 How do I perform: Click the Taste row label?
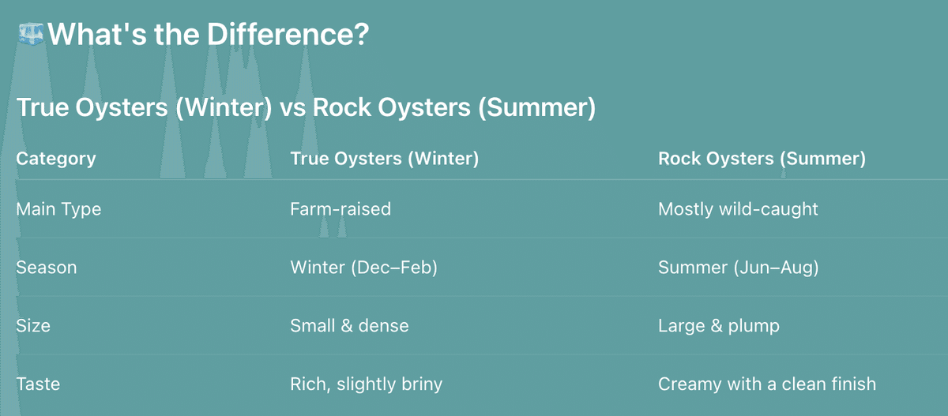[x=38, y=384]
